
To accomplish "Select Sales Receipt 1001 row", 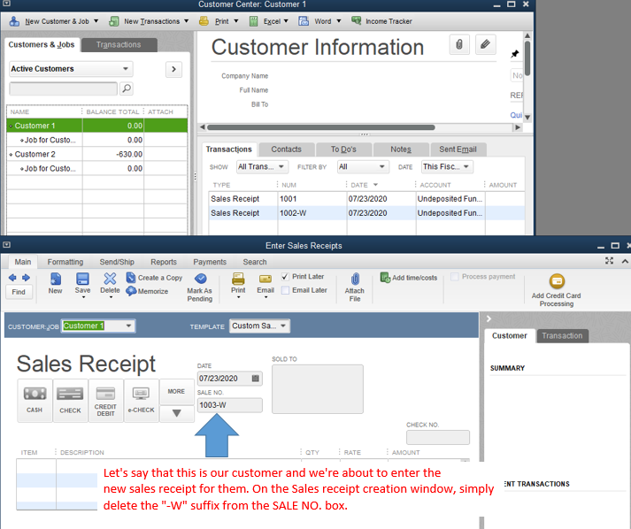I will [366, 199].
